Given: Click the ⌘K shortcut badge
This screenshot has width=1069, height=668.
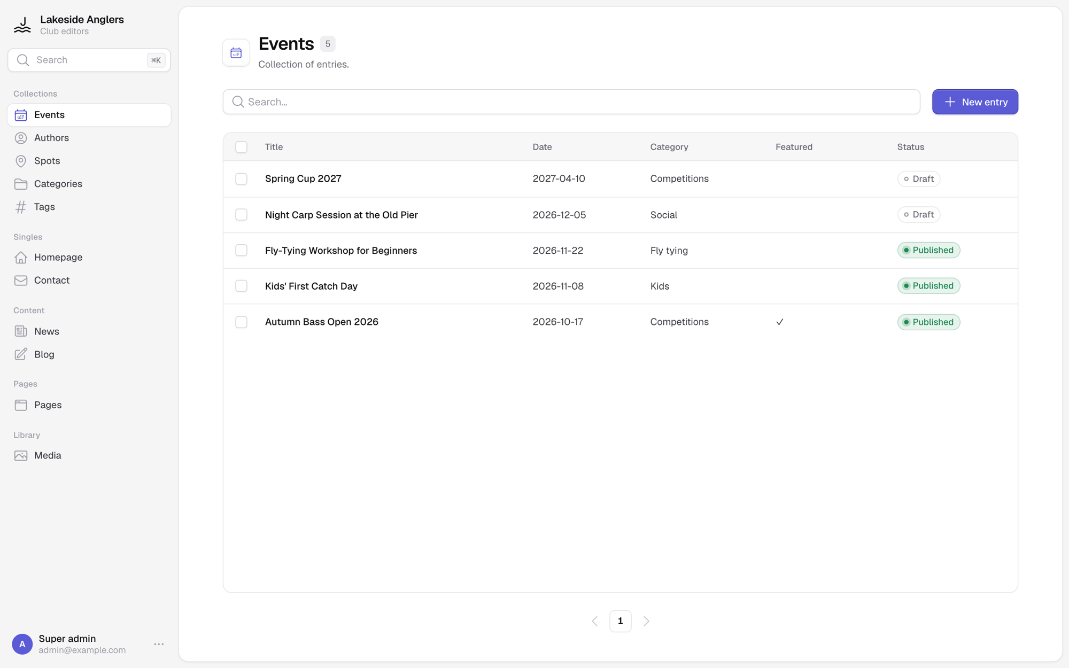Looking at the screenshot, I should (156, 60).
